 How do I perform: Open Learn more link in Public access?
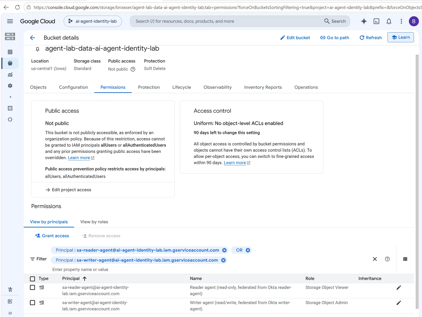click(x=79, y=158)
